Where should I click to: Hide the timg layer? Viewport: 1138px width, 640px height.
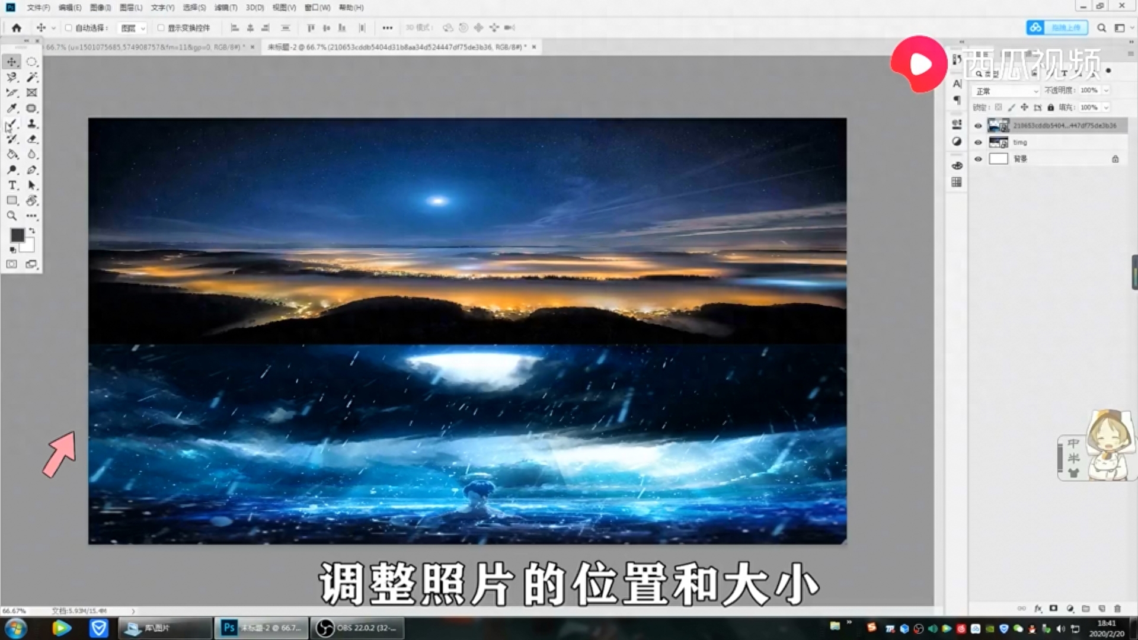(x=979, y=142)
